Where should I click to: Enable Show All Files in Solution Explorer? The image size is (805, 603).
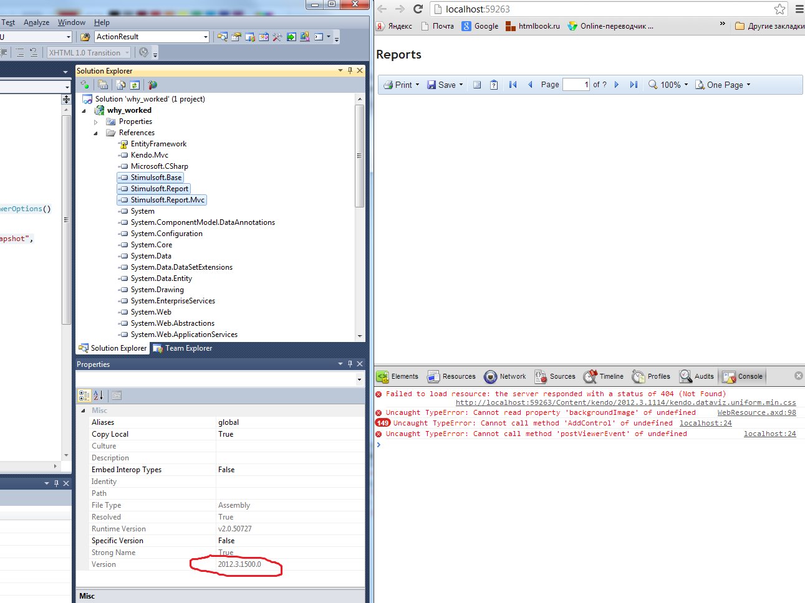click(120, 85)
